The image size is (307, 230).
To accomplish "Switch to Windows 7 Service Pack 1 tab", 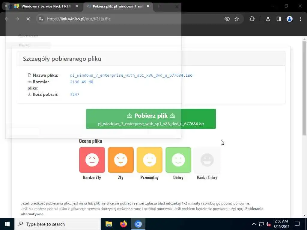I will (x=46, y=6).
